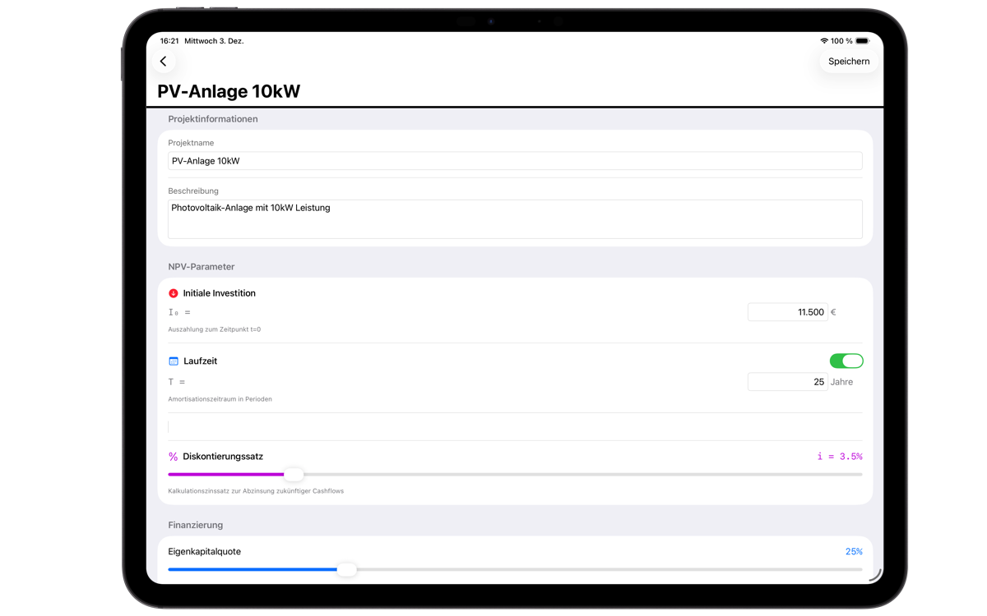Click the I₀ formula symbol under Initiale Investition
This screenshot has height=616, width=987.
(x=174, y=312)
